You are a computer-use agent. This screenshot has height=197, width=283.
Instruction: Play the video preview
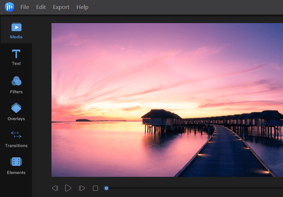tap(68, 188)
